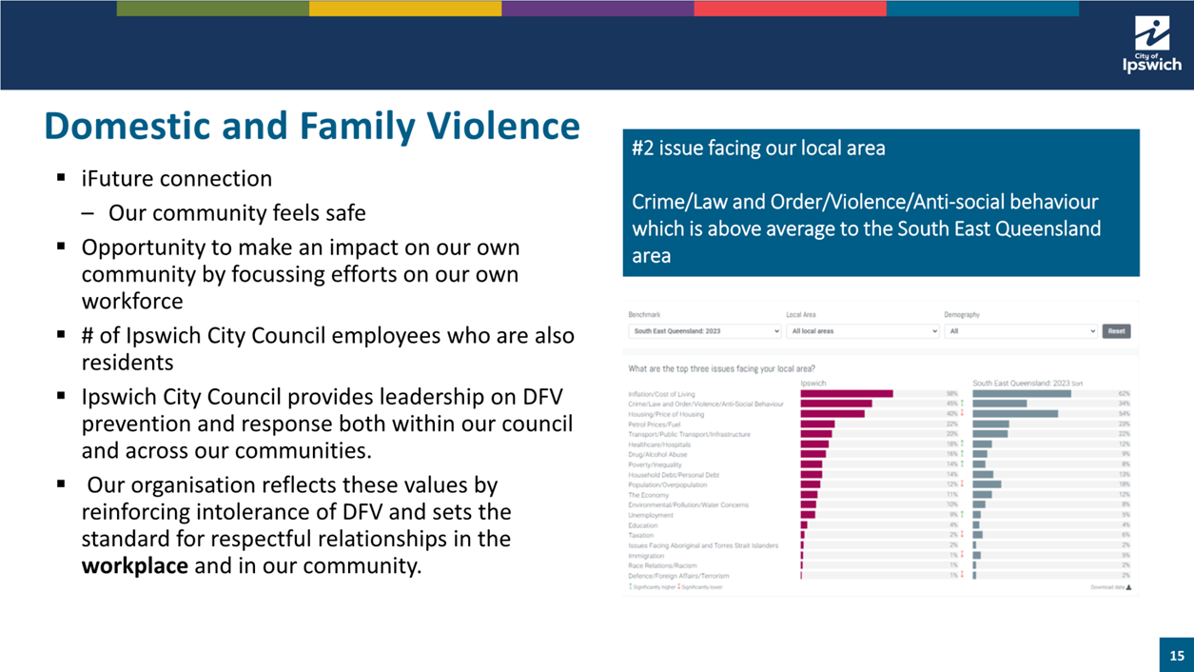Click the slide number 15 box

pyautogui.click(x=1177, y=656)
